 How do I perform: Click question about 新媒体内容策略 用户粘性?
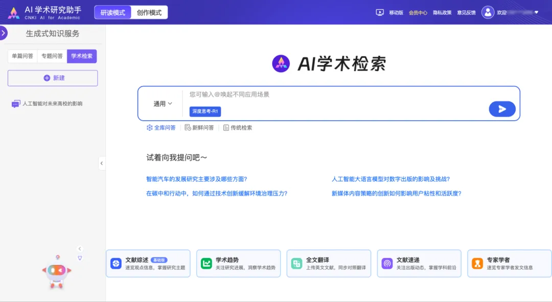[397, 194]
